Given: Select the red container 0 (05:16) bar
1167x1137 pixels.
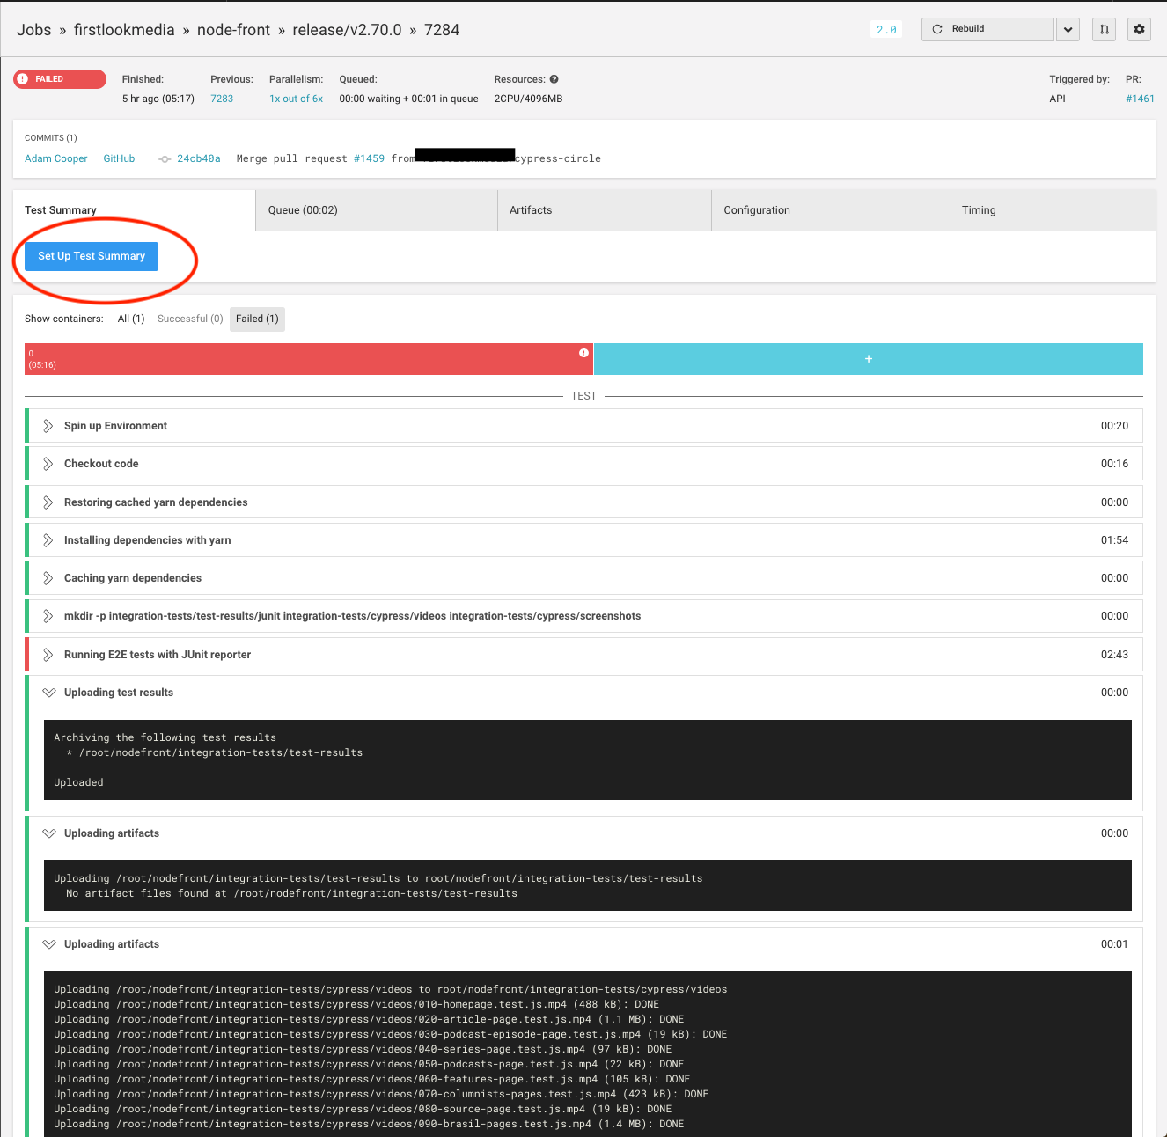Looking at the screenshot, I should pyautogui.click(x=309, y=359).
